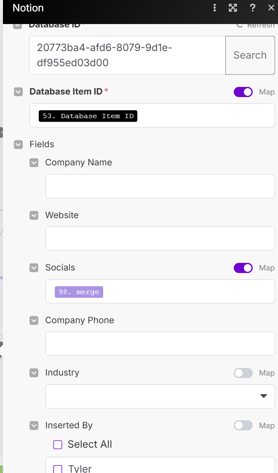Image resolution: width=278 pixels, height=473 pixels.
Task: Click into the Company Phone input field
Action: coord(160,343)
